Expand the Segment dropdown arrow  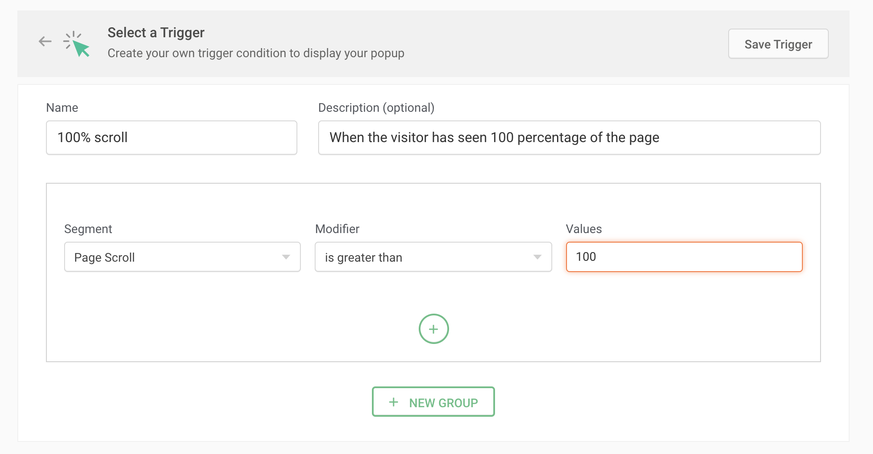pos(286,257)
